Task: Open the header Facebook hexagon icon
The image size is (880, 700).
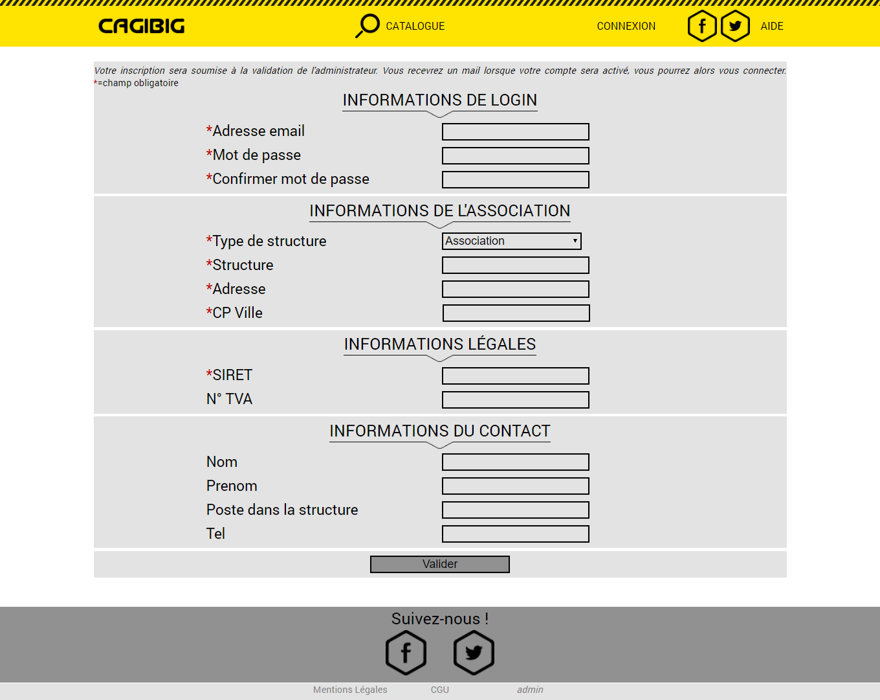Action: [702, 26]
